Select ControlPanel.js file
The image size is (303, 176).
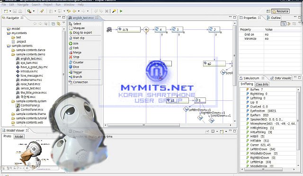[x=30, y=106]
